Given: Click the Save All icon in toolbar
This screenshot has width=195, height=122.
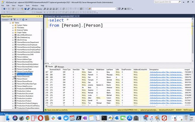Looking at the screenshot, I should (28, 9).
